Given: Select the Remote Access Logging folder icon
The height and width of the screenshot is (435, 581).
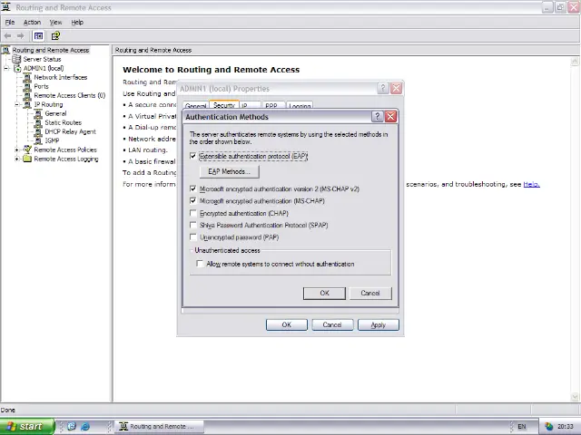Looking at the screenshot, I should (x=27, y=159).
